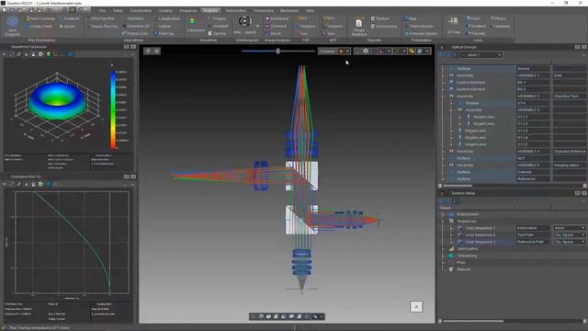The image size is (588, 331).
Task: Select the Detector name cell in Optical Design
Action: [x=533, y=172]
